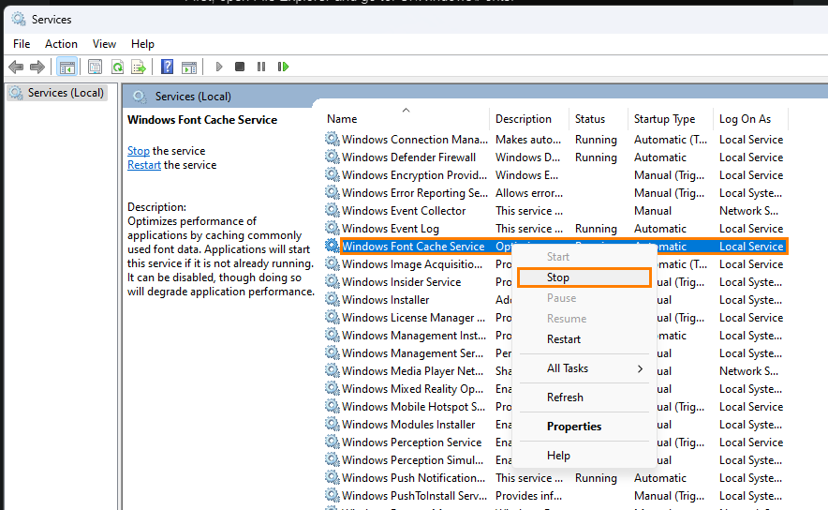Click the gear icon of Windows Defender Firewall

click(332, 157)
